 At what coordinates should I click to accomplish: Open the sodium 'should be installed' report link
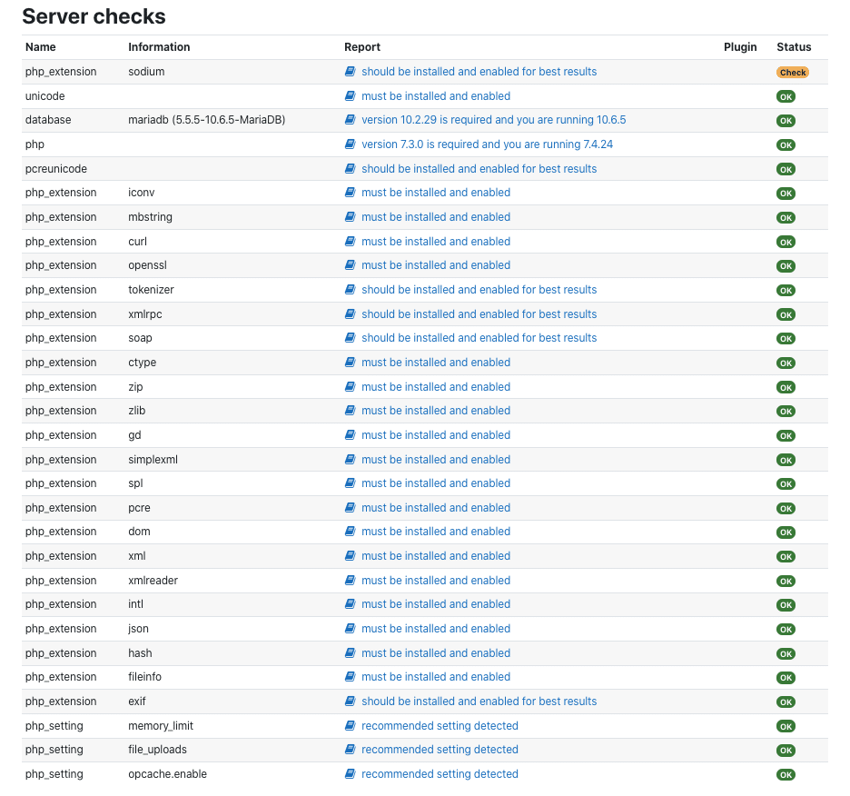point(479,71)
